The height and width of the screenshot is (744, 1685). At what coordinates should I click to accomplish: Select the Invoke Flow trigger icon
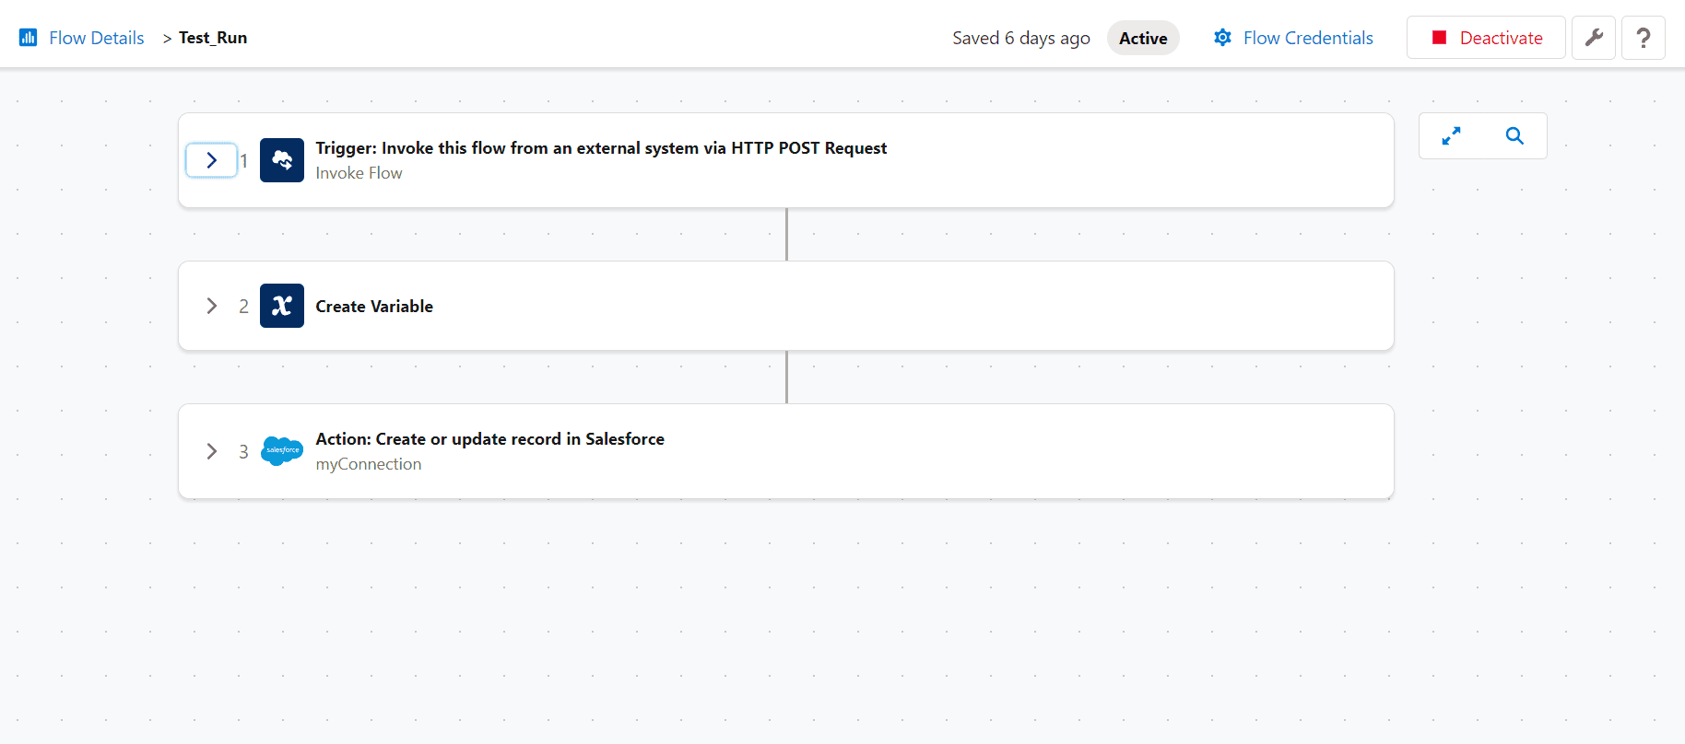point(282,160)
